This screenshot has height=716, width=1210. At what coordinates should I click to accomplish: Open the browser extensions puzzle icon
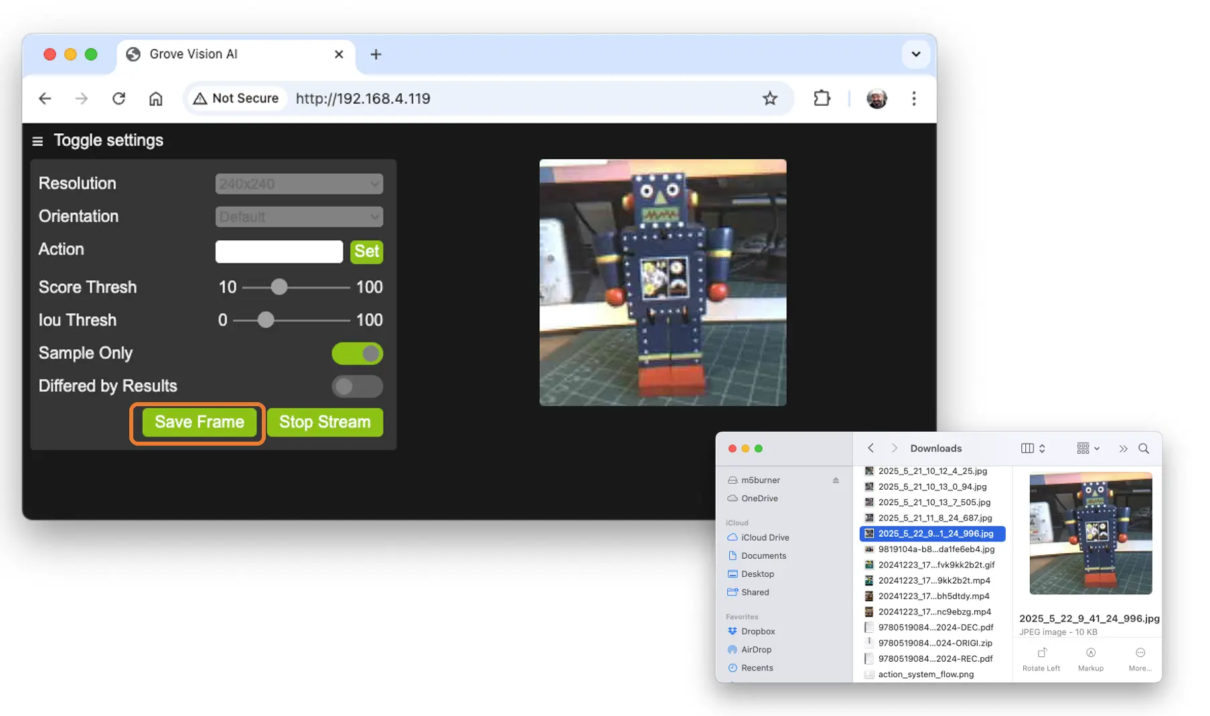821,98
